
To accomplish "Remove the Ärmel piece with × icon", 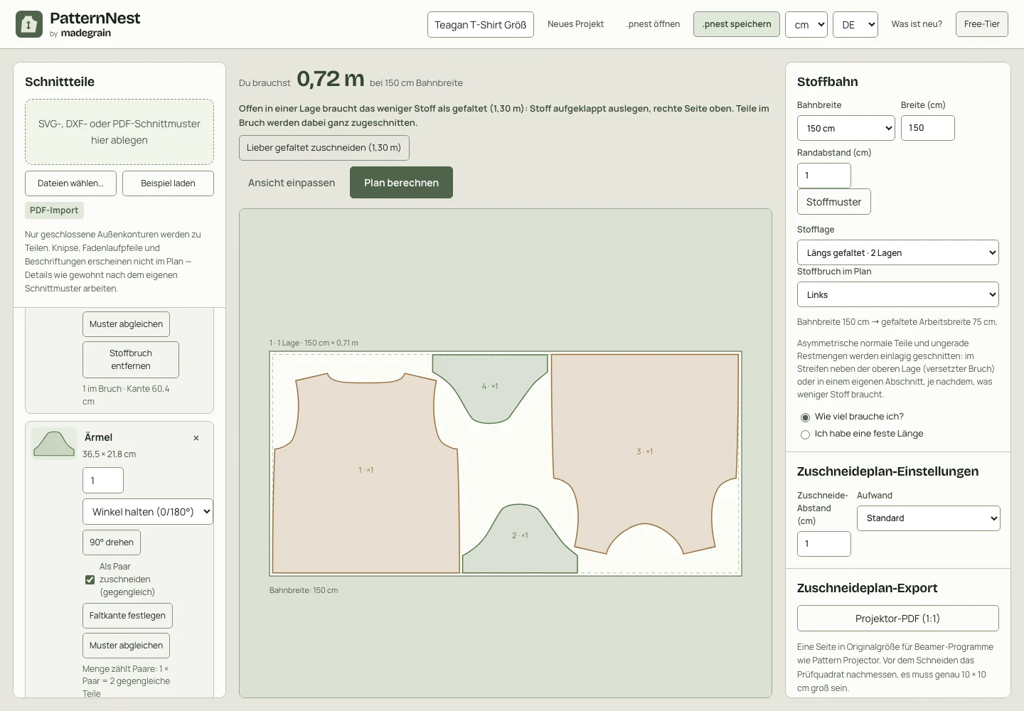I will click(196, 438).
